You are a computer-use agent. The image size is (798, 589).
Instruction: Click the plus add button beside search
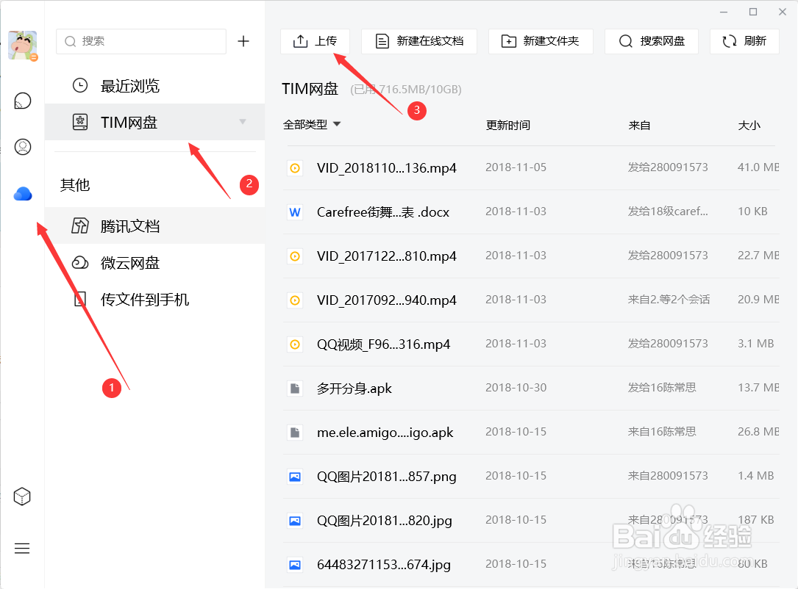coord(243,41)
